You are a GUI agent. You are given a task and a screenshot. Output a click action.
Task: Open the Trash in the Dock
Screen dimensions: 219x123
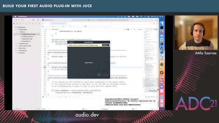pyautogui.click(x=162, y=105)
